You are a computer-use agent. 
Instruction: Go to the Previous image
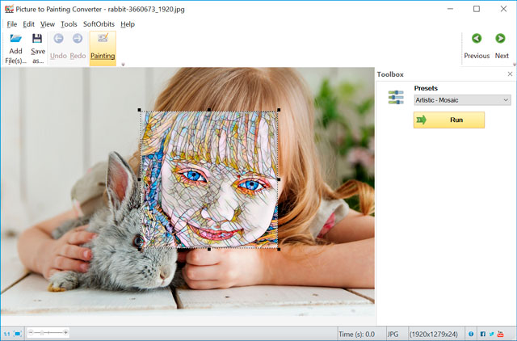[x=477, y=39]
